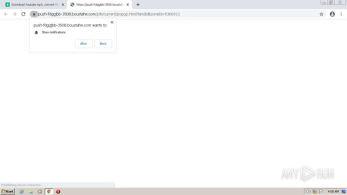This screenshot has height=195, width=347.
Task: Switch to the Download Youtube mp3 tab
Action: coord(35,5)
